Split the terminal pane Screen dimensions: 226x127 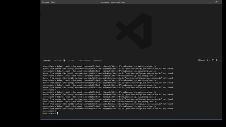click(213, 60)
